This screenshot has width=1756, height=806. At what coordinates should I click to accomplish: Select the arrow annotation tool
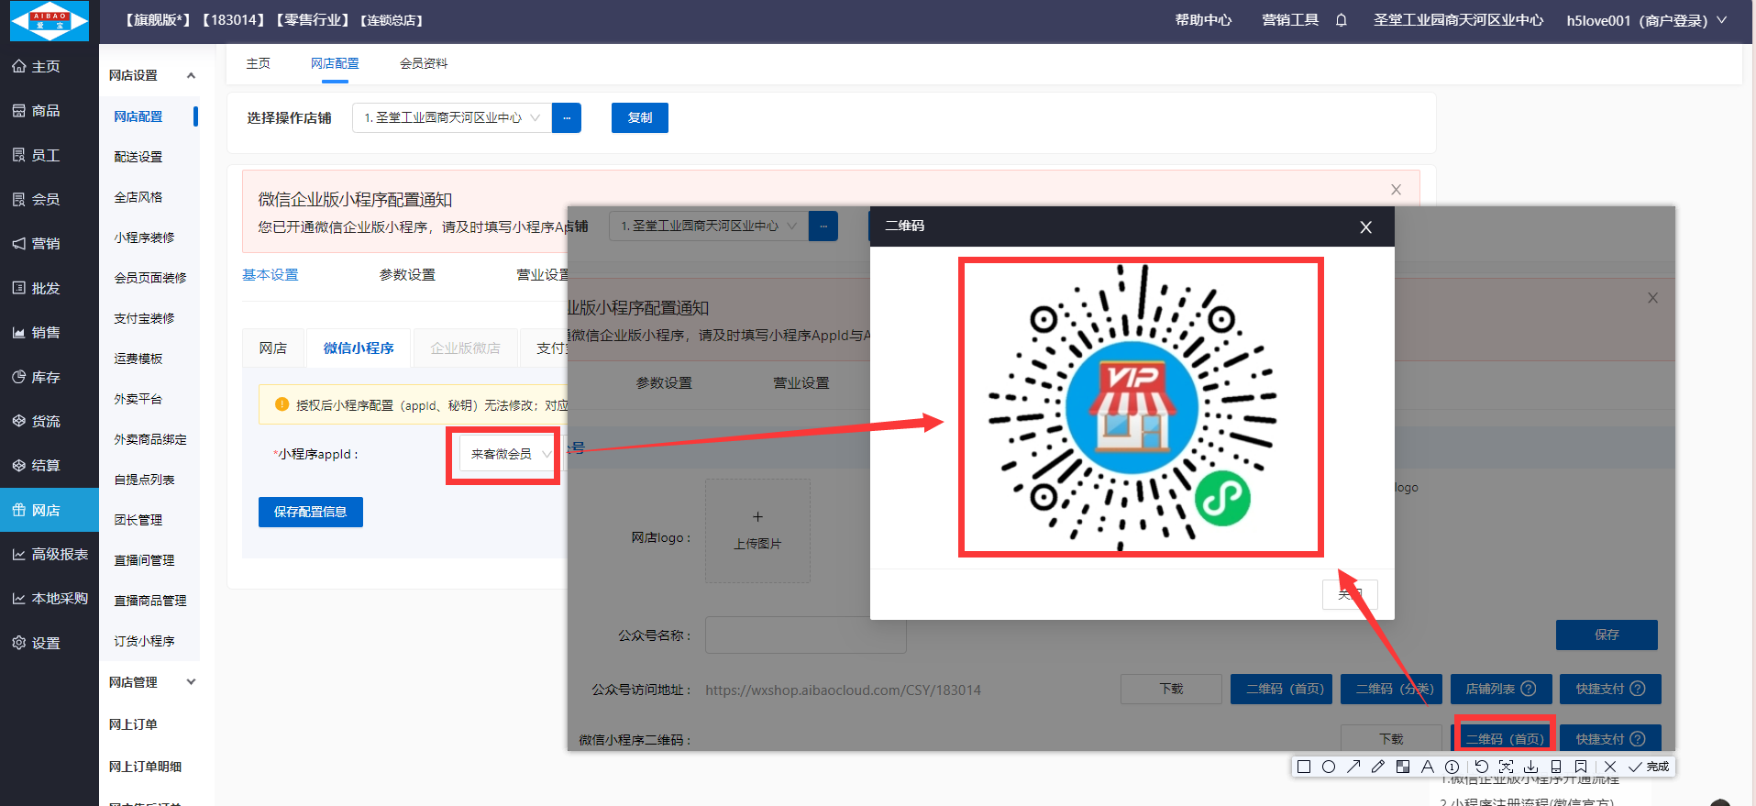[x=1353, y=767]
